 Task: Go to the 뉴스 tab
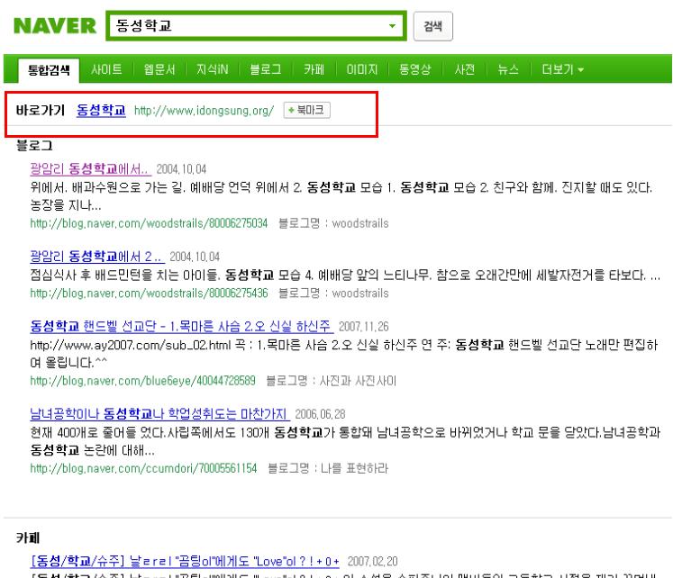[x=511, y=69]
